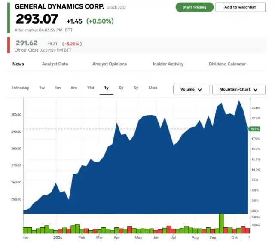
Task: Click the tallest green volume bar in September
Action: coord(221,223)
